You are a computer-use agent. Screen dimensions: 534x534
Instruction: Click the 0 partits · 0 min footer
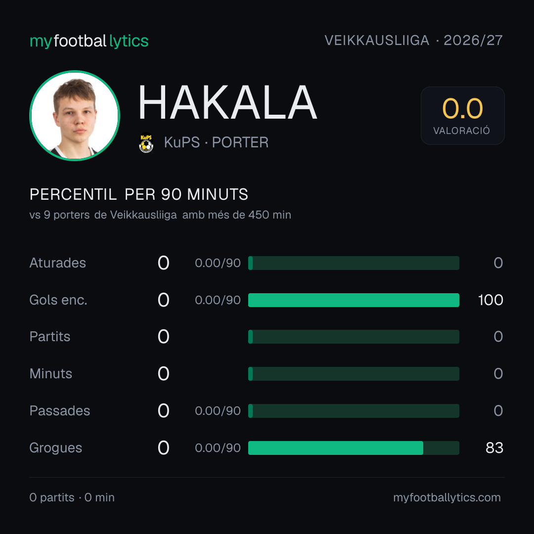(x=72, y=497)
